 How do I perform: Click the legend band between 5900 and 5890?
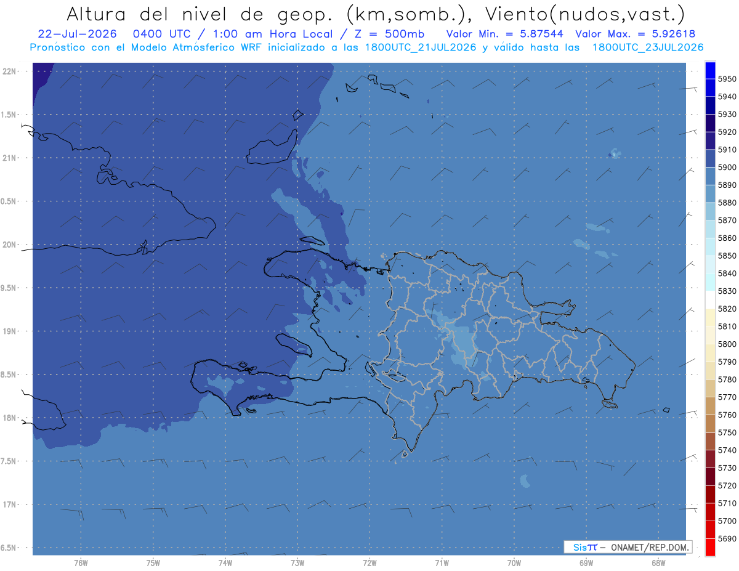pos(709,176)
